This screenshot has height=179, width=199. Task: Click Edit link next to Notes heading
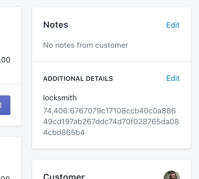click(x=173, y=25)
